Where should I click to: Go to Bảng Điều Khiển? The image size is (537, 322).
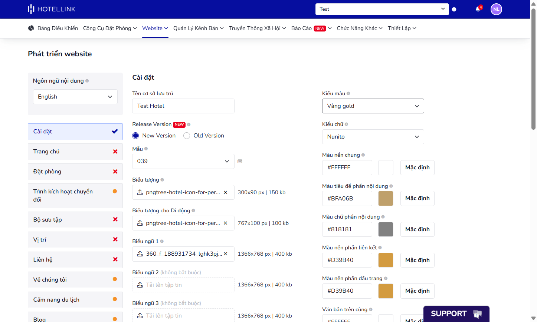pyautogui.click(x=53, y=28)
